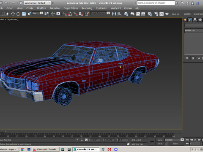Click the search keyword input field
Viewport: 203px width, 152px height.
click(156, 3)
